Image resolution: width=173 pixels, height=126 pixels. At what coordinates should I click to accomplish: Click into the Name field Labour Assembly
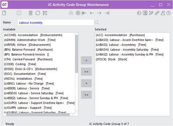pos(56,23)
